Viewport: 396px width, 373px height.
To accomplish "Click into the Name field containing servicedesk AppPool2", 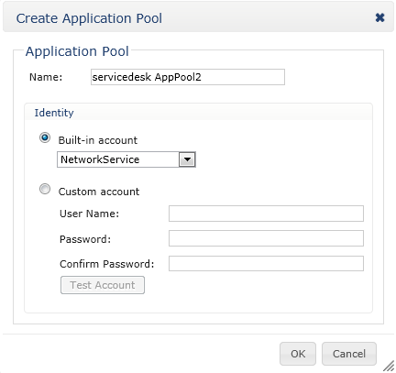I will coord(188,77).
